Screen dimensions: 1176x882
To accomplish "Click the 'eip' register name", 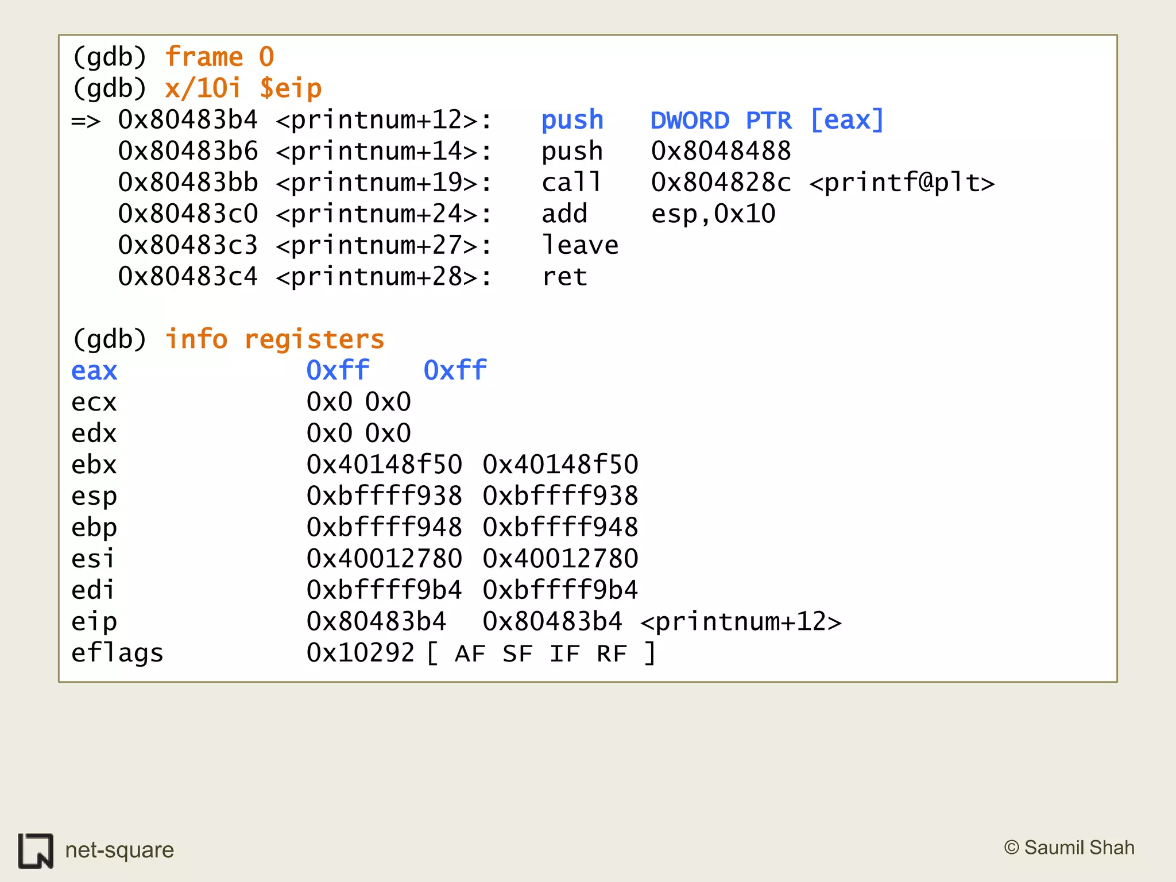I will click(x=94, y=622).
